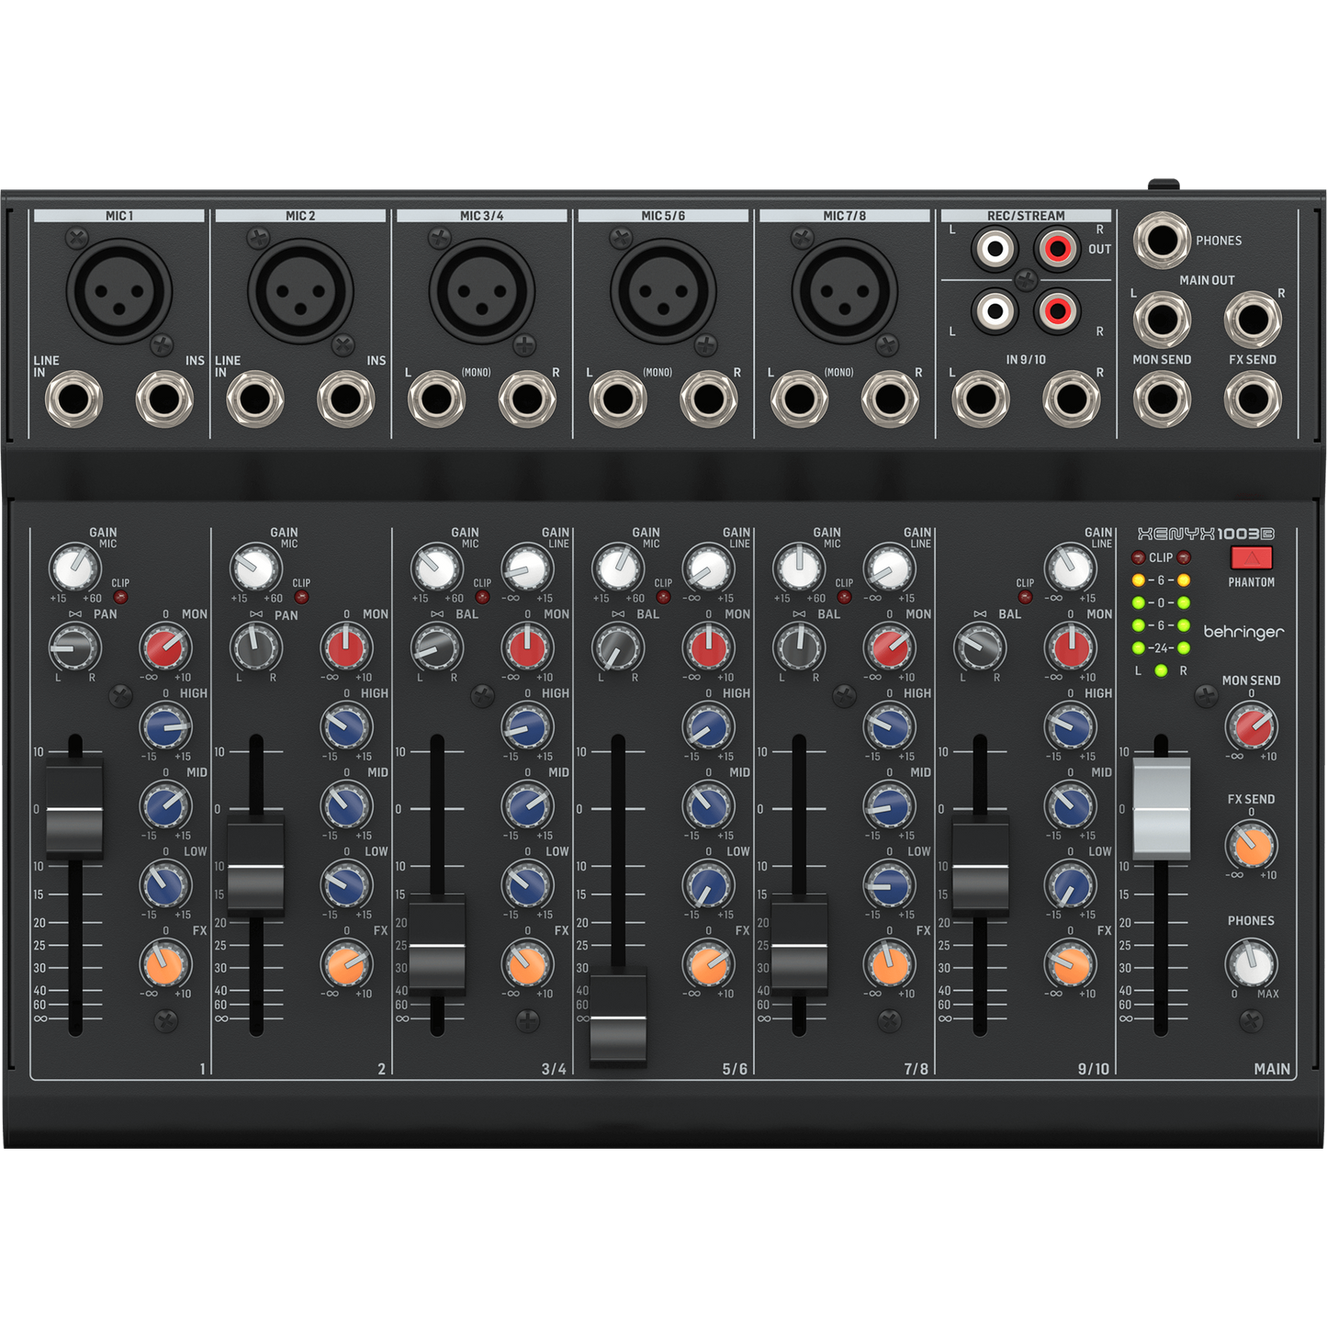Click channel 3/4 orange FX knob
Screen dimensions: 1327x1327
(527, 963)
